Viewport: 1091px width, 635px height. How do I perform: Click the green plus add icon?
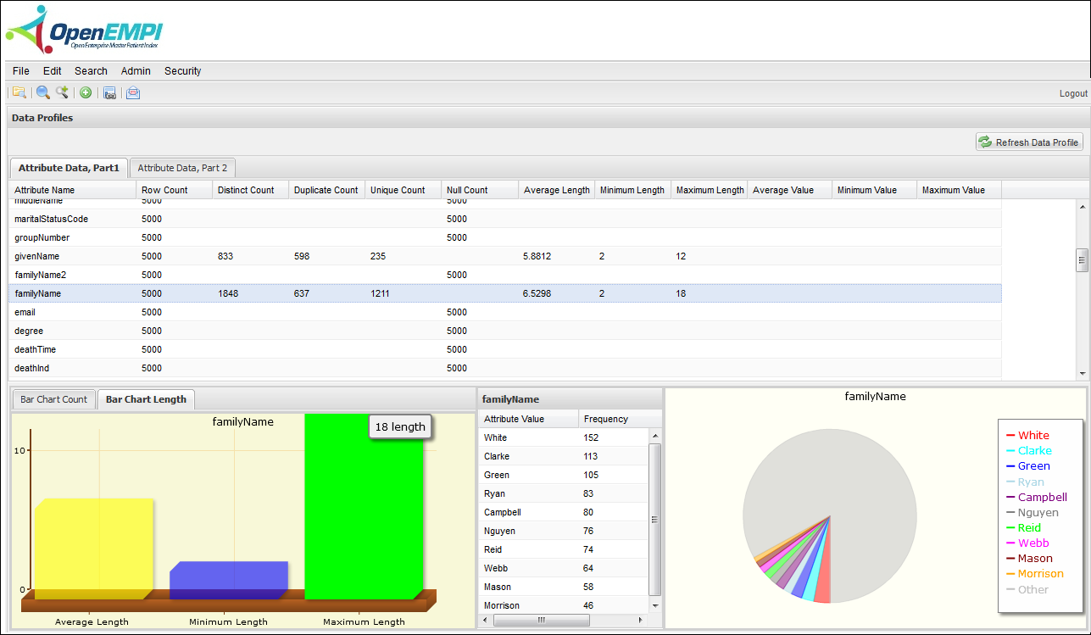click(x=86, y=93)
